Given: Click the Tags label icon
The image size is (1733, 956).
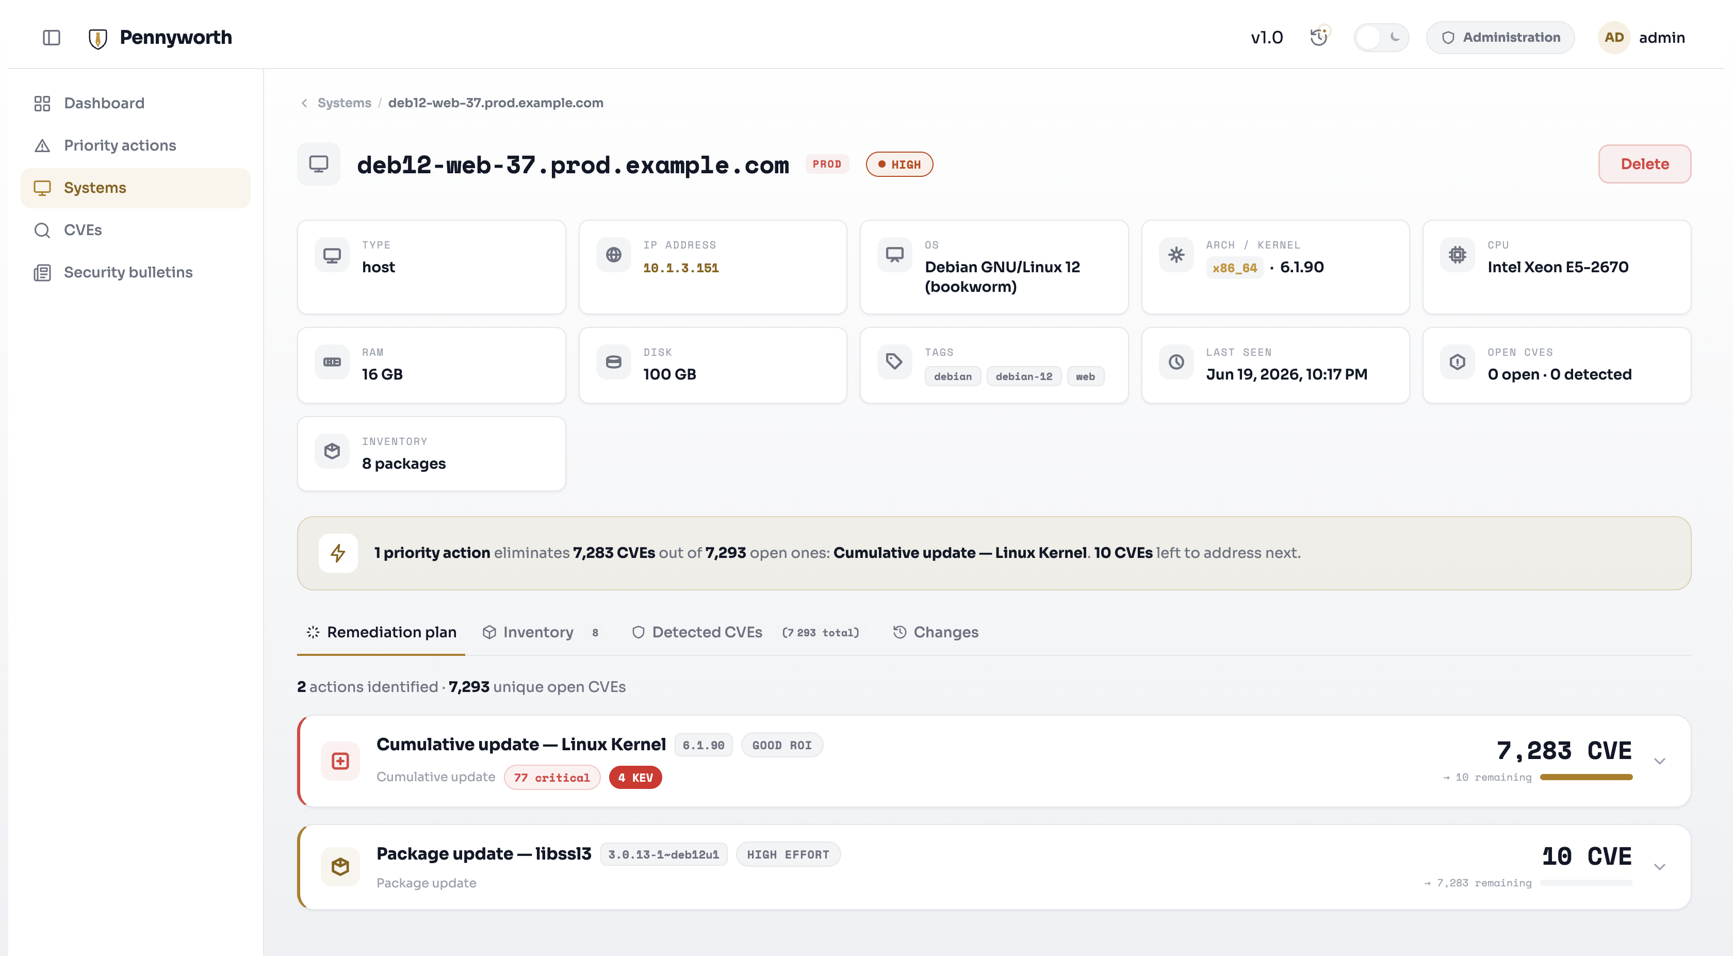Looking at the screenshot, I should click(895, 362).
